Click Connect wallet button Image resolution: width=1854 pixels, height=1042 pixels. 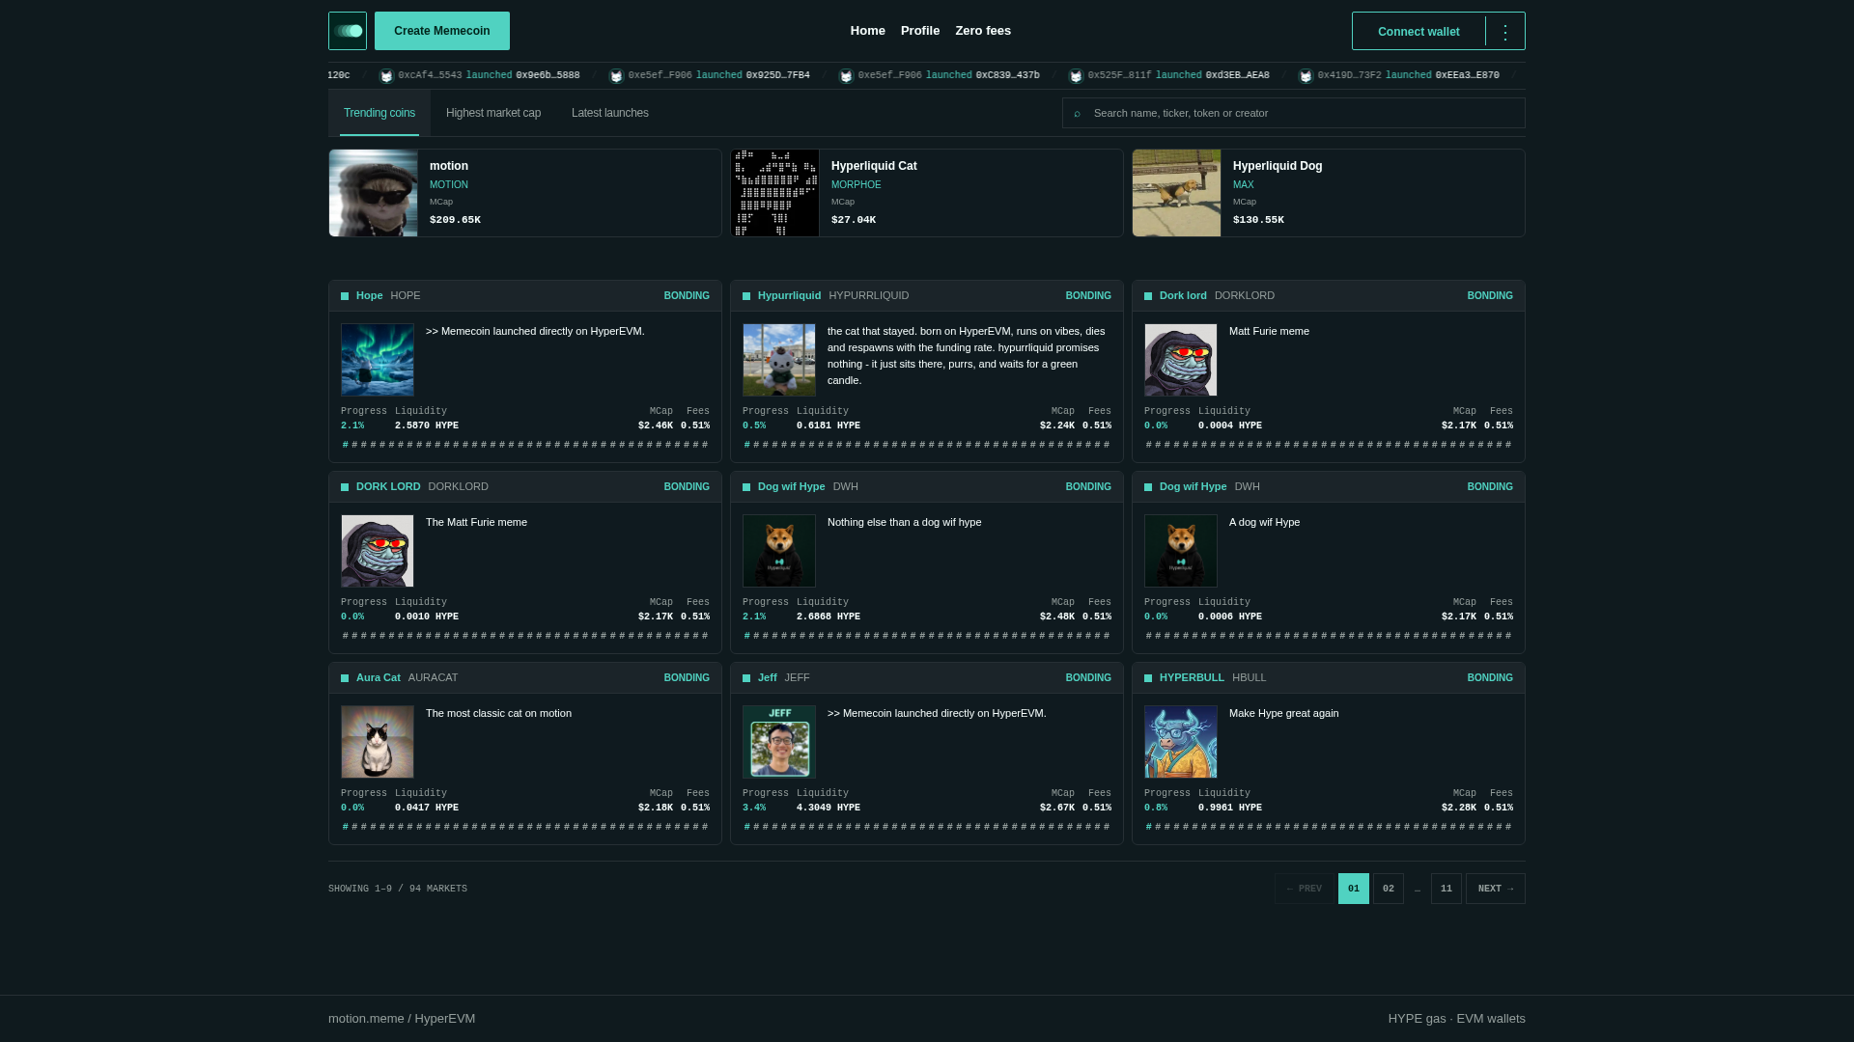[x=1419, y=31]
